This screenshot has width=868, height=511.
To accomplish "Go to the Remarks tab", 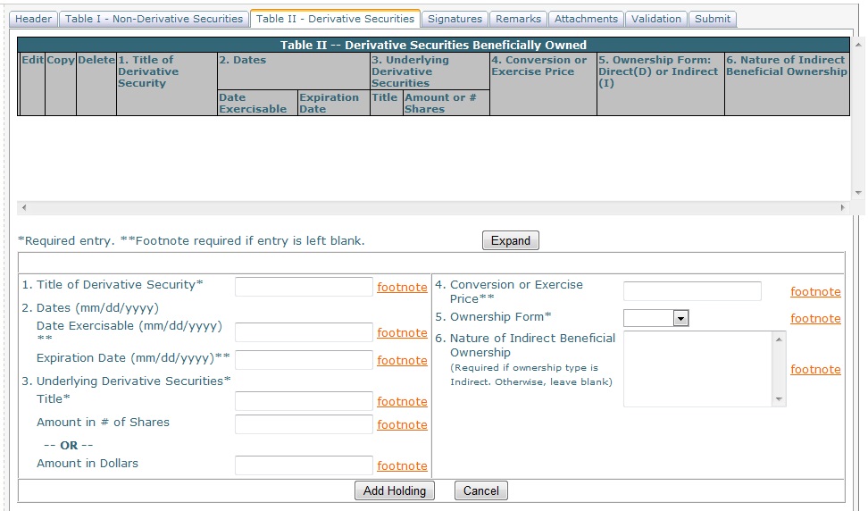I will [x=518, y=19].
